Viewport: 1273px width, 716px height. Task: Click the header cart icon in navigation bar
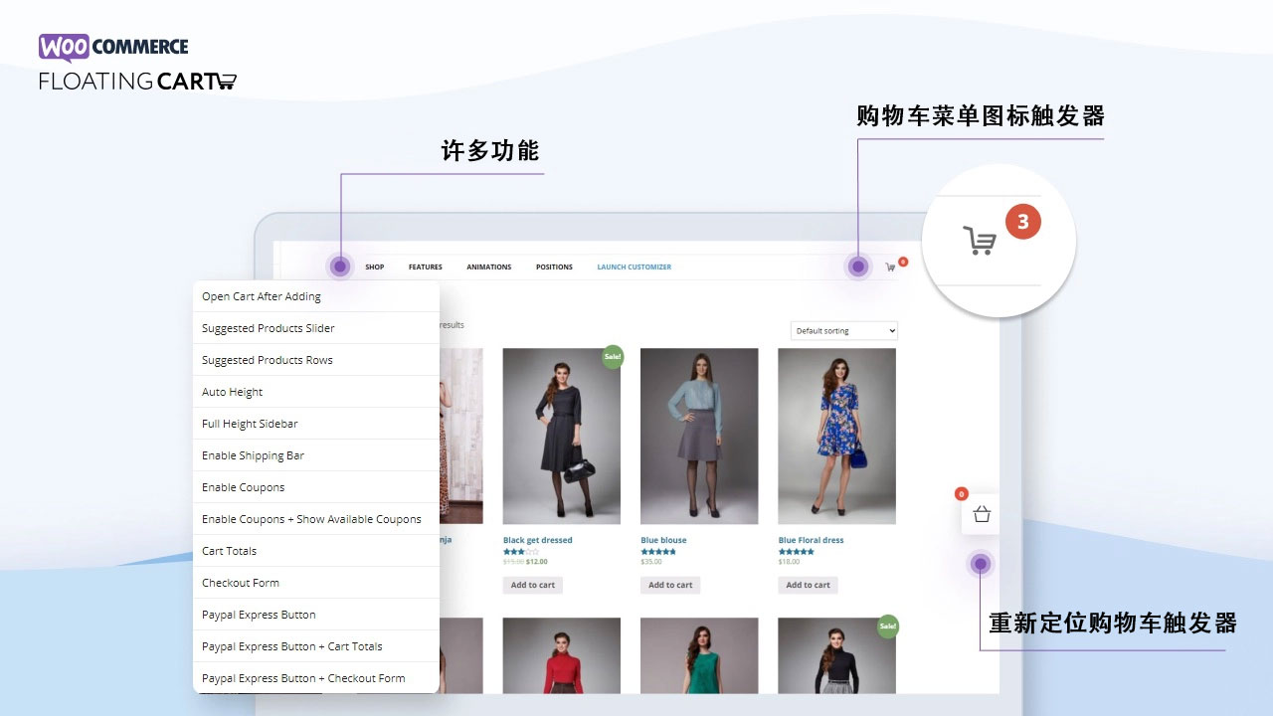click(890, 267)
